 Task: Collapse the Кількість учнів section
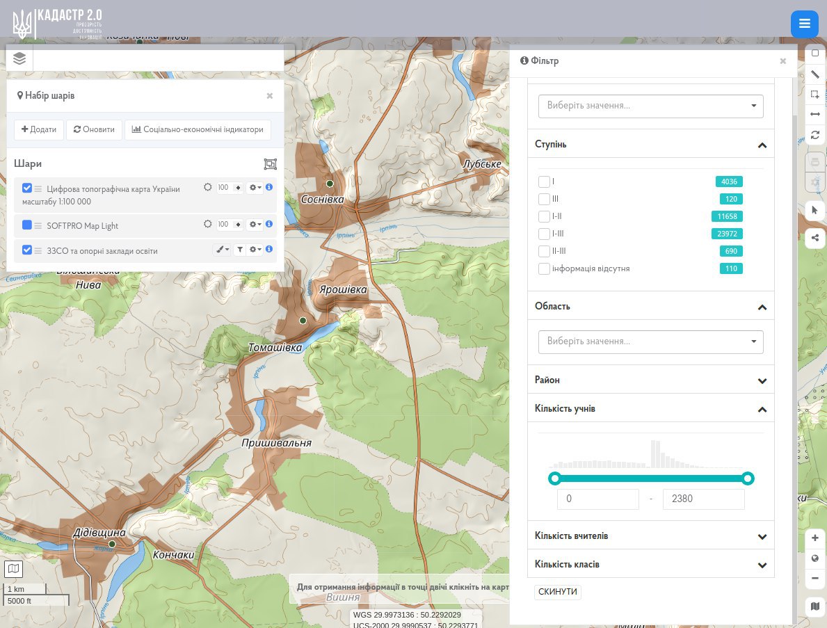coord(762,409)
